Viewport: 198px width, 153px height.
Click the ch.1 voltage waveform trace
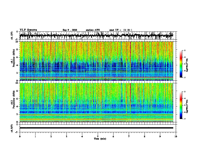coord(96,35)
